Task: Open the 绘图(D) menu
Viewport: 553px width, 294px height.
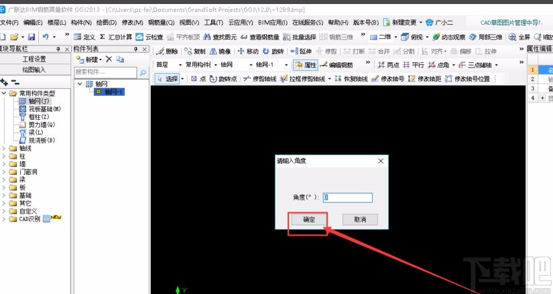Action: [x=107, y=23]
